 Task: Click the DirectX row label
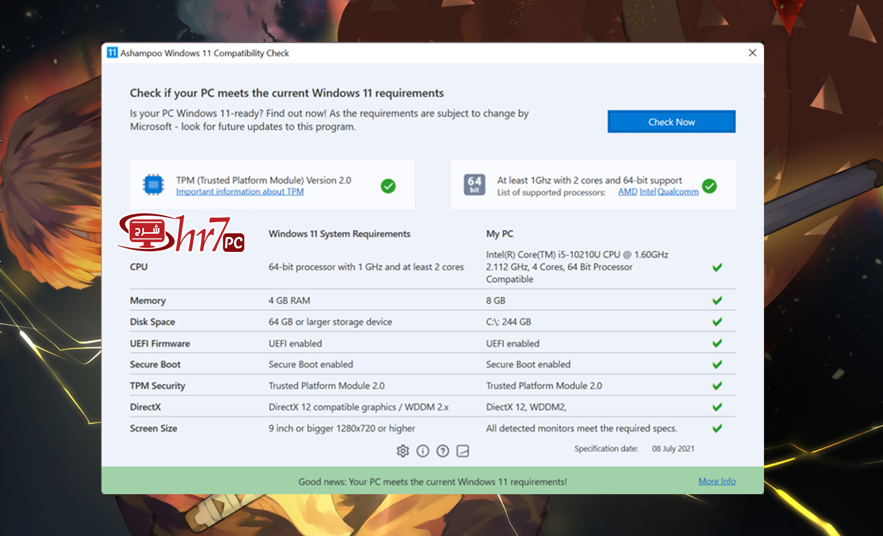click(145, 407)
